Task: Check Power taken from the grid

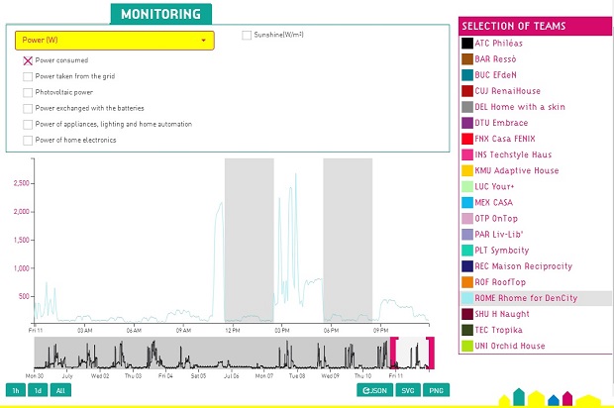Action: pyautogui.click(x=28, y=76)
